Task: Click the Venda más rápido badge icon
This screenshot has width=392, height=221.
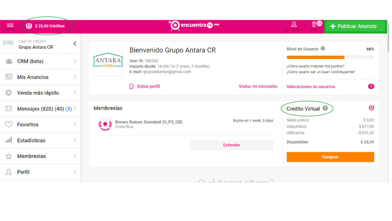Action: (x=8, y=92)
